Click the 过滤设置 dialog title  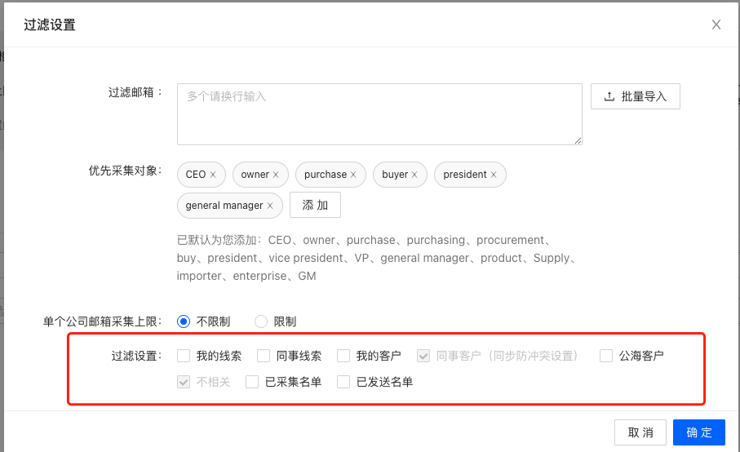point(50,24)
